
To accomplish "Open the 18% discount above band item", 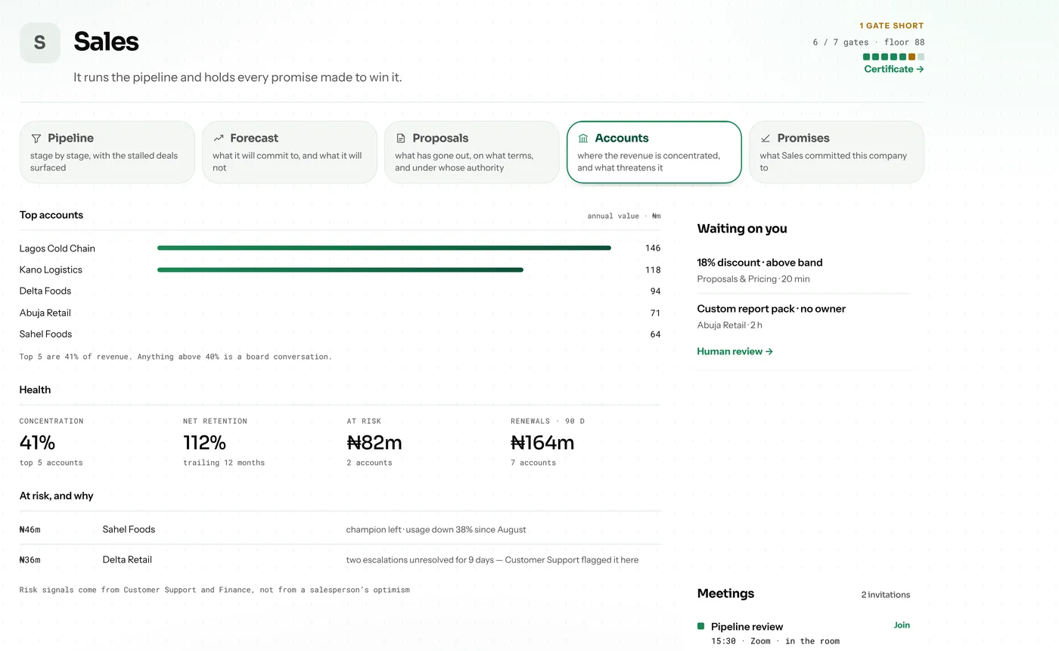I will click(x=803, y=270).
